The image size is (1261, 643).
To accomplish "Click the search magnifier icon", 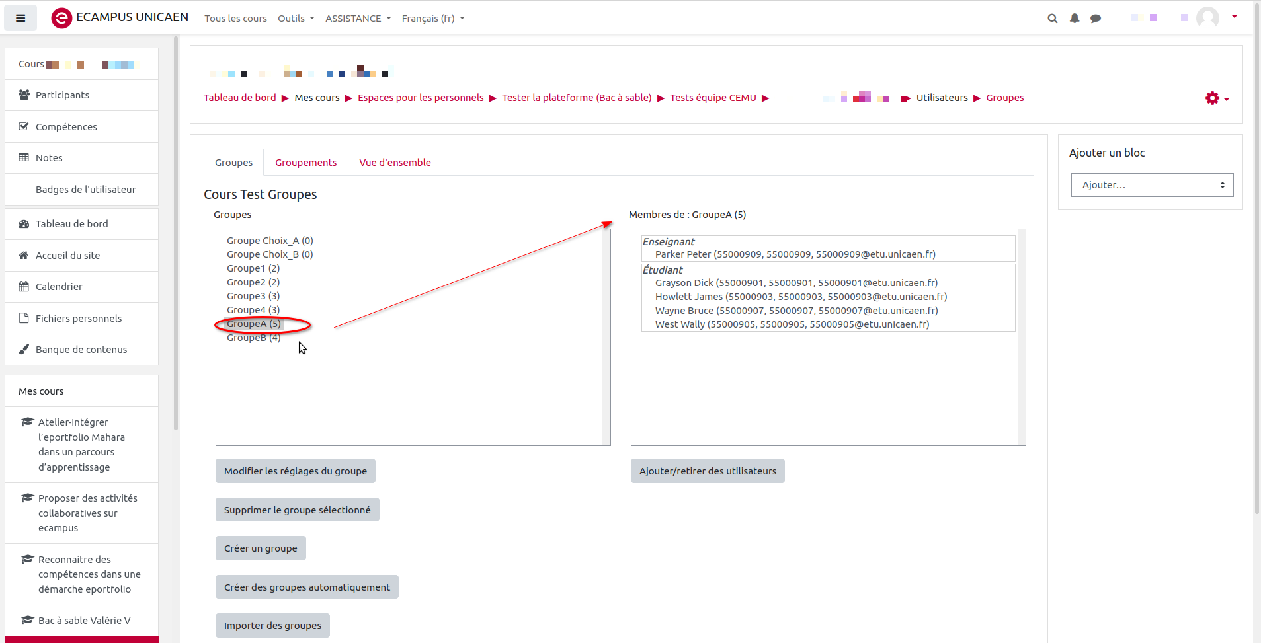I will click(1052, 19).
